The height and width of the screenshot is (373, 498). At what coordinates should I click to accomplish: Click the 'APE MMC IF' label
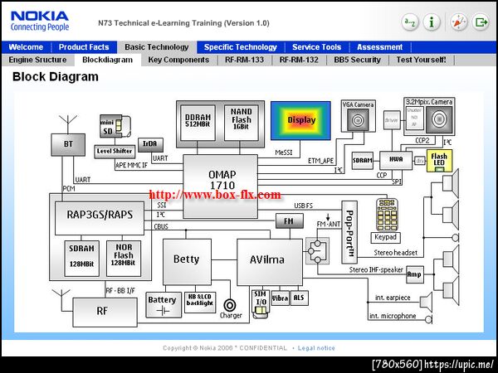coord(131,165)
